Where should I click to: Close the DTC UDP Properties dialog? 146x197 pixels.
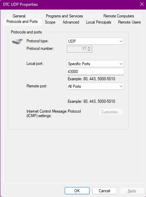[142, 4]
